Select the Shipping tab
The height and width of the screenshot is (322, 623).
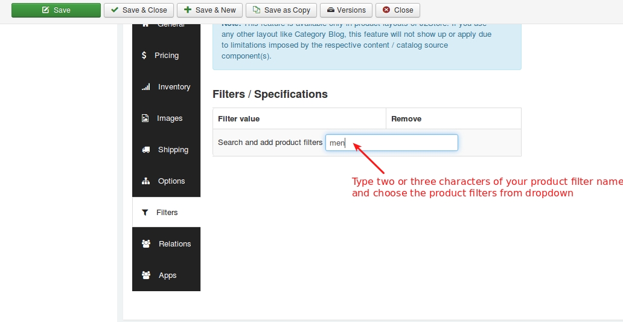tap(173, 150)
